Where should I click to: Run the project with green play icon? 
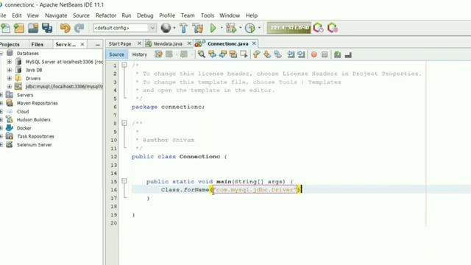213,28
